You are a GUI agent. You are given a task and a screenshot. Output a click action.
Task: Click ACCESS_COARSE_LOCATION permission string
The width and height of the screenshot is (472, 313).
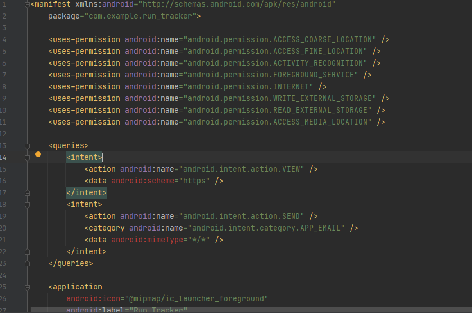click(280, 40)
